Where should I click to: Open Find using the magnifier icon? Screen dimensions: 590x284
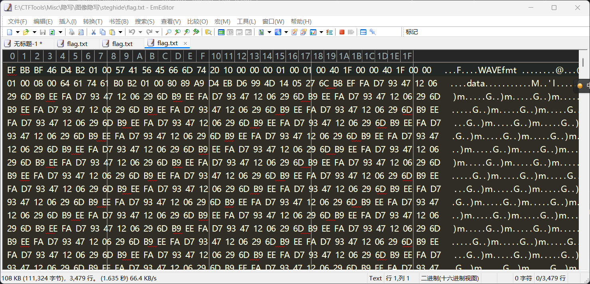(169, 32)
